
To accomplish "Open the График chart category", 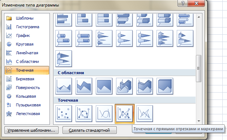I will tap(27, 35).
